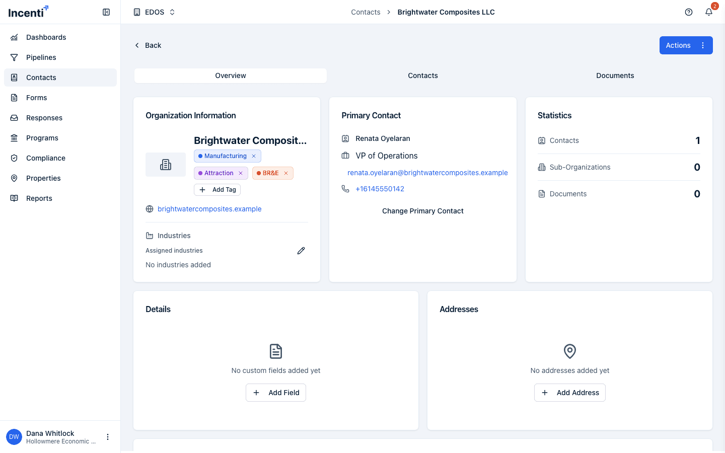725x453 pixels.
Task: Open Pipelines in sidebar
Action: [60, 57]
